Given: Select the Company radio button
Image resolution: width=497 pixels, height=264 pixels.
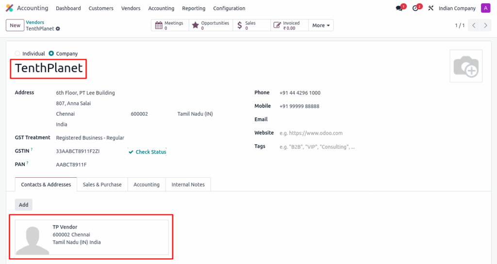Looking at the screenshot, I should coord(51,53).
